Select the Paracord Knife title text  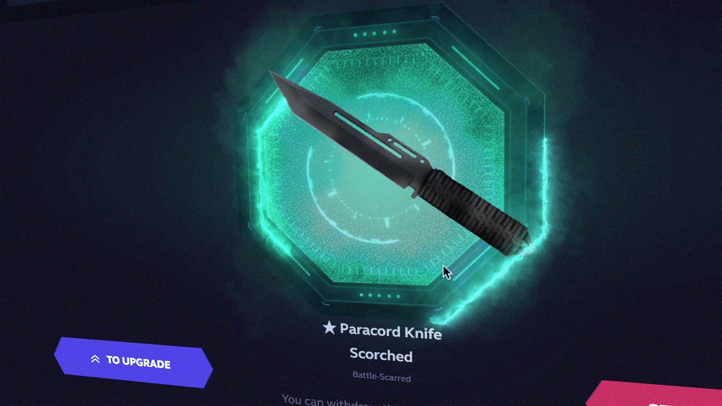391,331
